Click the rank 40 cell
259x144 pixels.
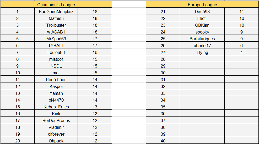(163, 141)
